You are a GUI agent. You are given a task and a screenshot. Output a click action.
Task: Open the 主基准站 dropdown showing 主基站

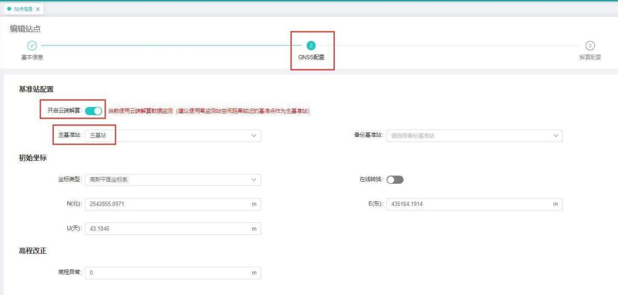click(172, 136)
